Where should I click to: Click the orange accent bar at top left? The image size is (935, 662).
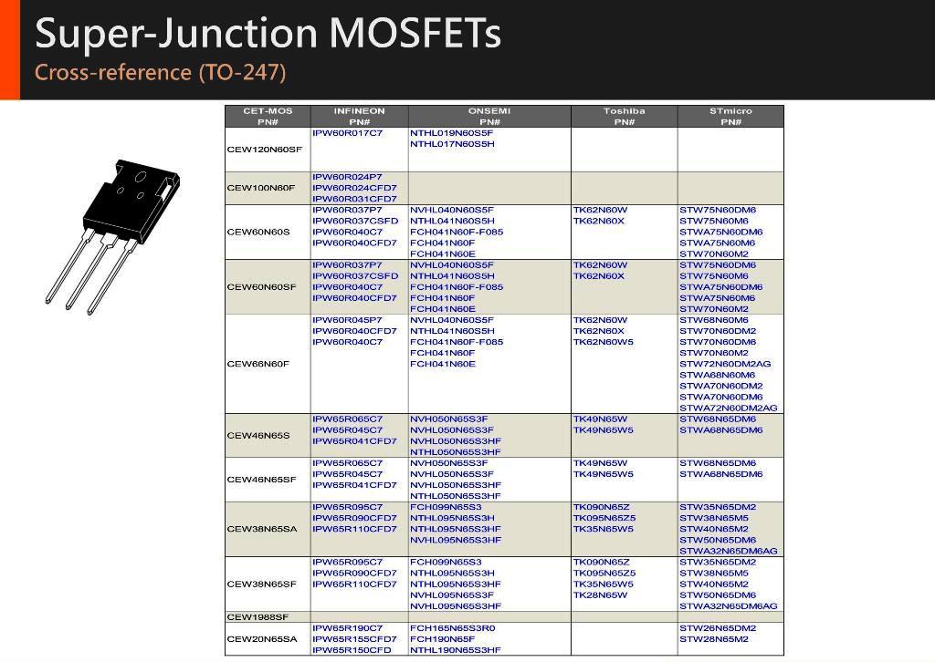coord(9,49)
